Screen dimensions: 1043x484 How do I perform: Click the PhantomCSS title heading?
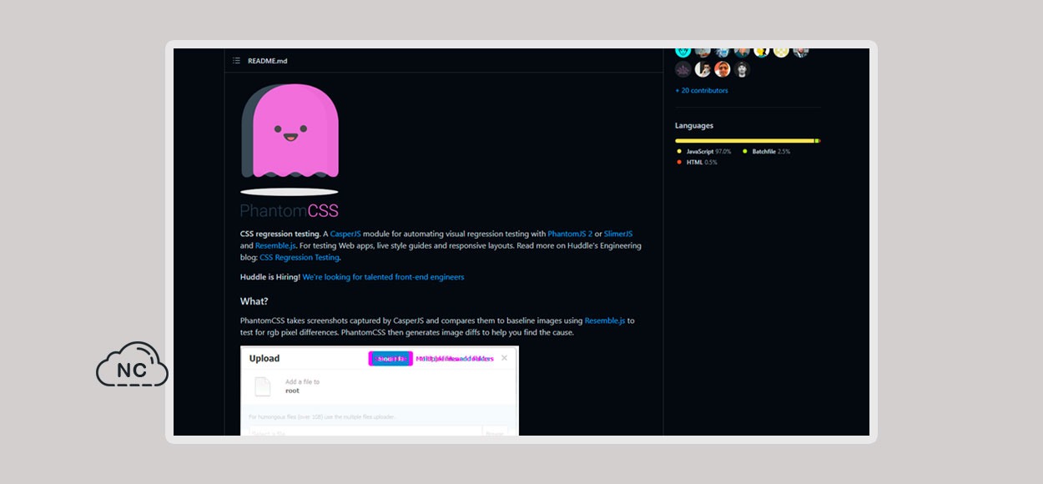(x=290, y=211)
